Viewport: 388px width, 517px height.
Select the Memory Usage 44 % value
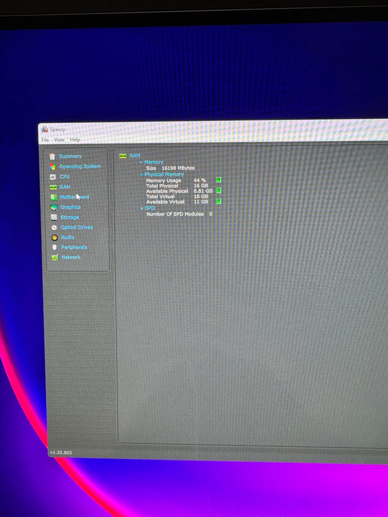click(200, 181)
